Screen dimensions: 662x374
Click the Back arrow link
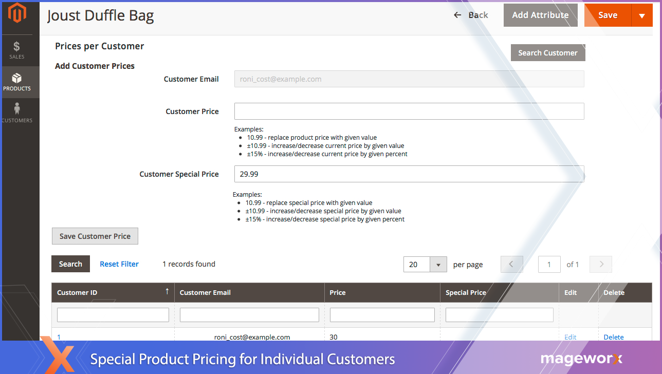pyautogui.click(x=471, y=15)
